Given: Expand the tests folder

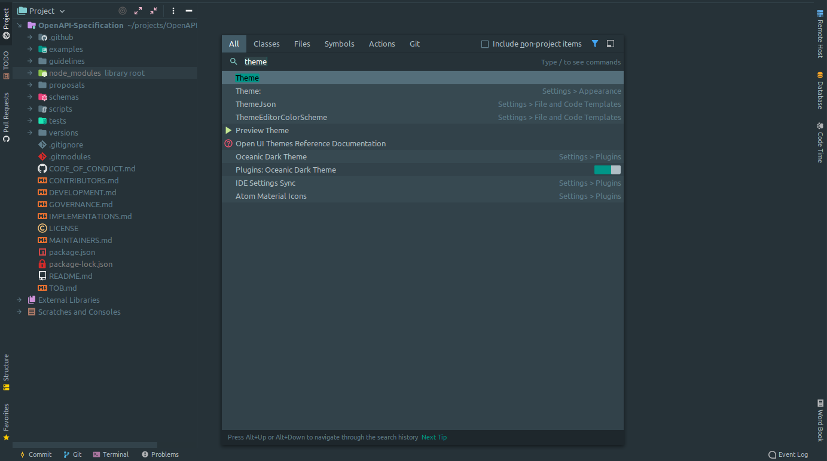Looking at the screenshot, I should (x=30, y=121).
